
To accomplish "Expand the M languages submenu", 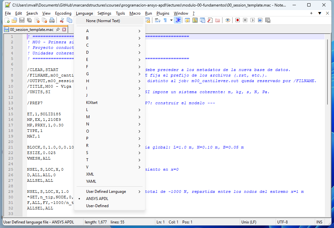I will click(x=110, y=117).
